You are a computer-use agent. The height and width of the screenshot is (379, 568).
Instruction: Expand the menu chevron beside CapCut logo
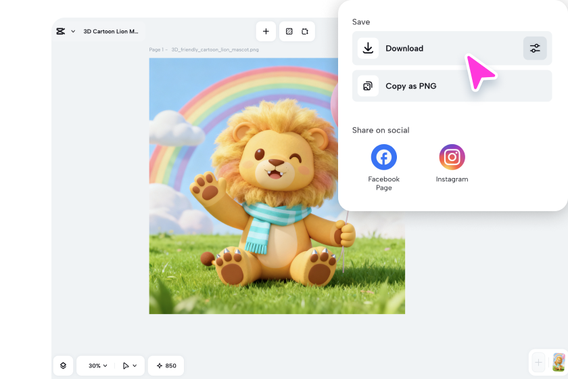[x=73, y=32]
